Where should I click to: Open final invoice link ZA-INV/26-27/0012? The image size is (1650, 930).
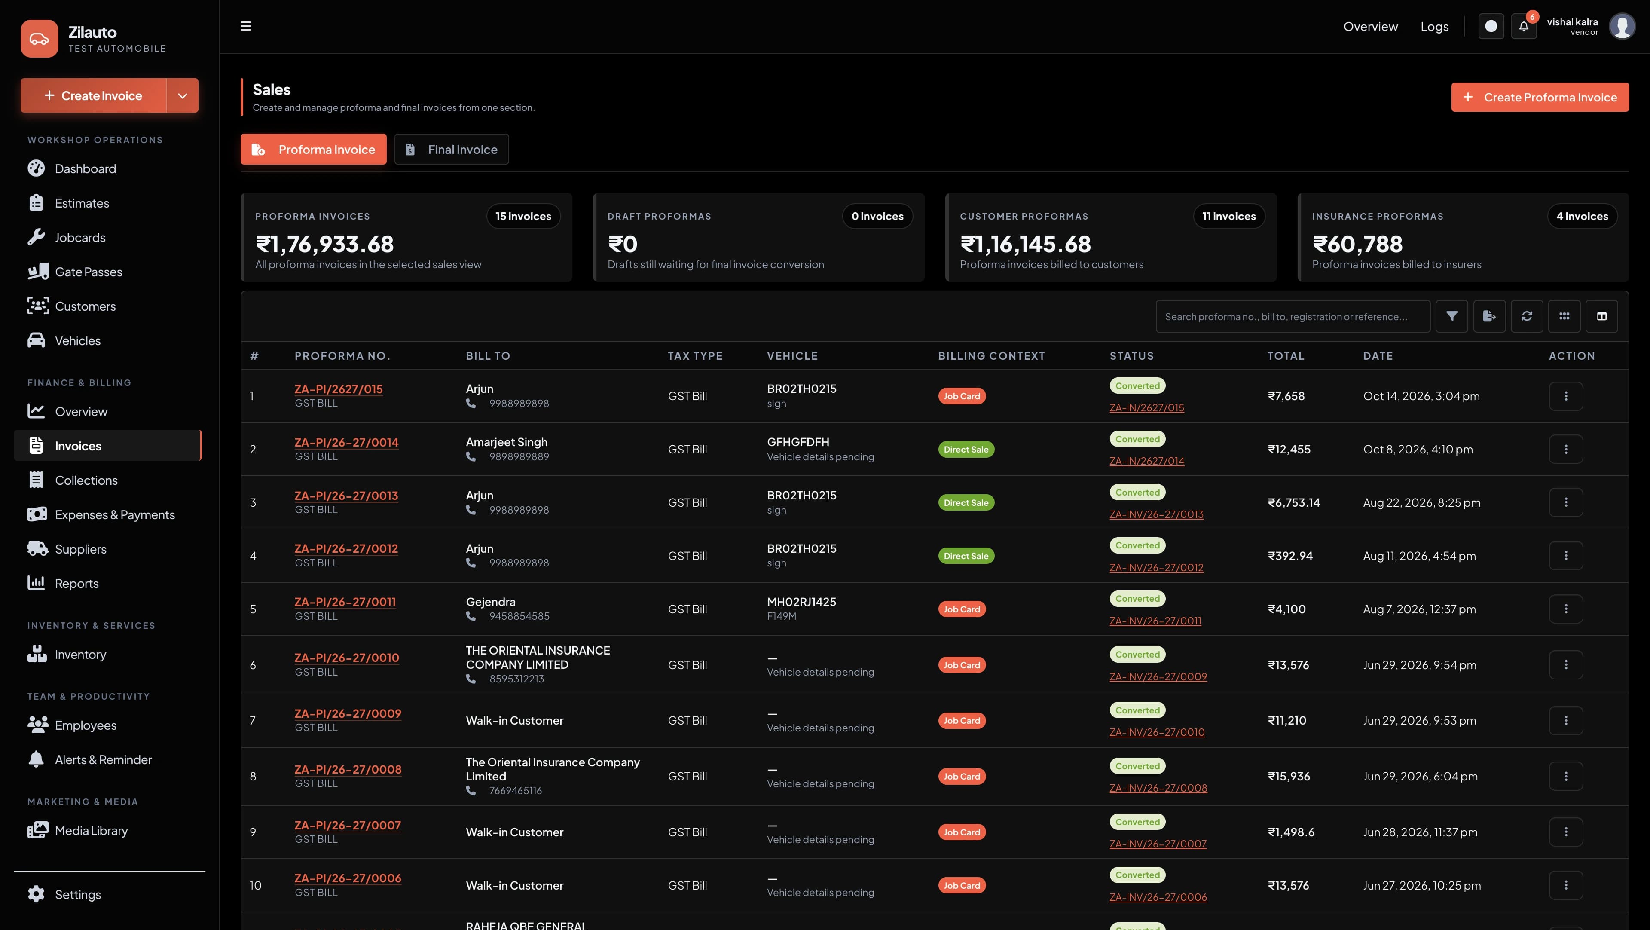pos(1156,567)
